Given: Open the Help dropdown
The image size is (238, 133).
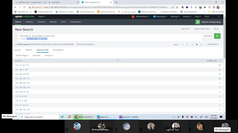Looking at the screenshot, I should (x=198, y=17).
